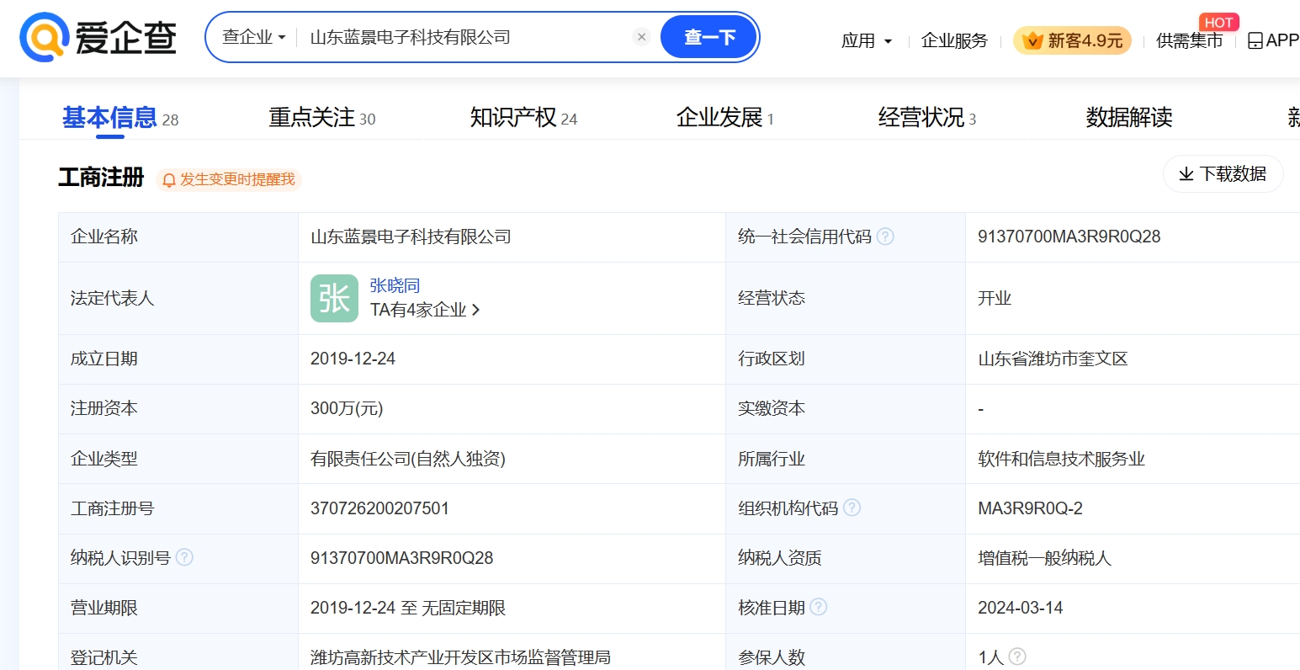Open the help icon beside 1人 insured count

pos(1017,657)
